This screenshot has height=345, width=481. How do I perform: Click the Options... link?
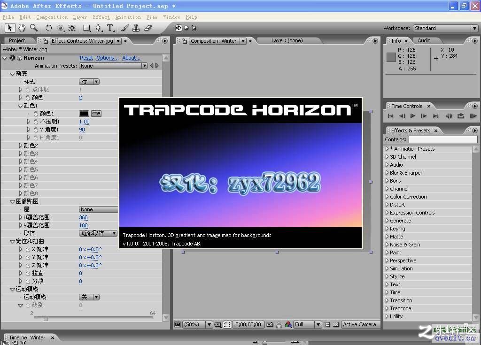coord(108,58)
